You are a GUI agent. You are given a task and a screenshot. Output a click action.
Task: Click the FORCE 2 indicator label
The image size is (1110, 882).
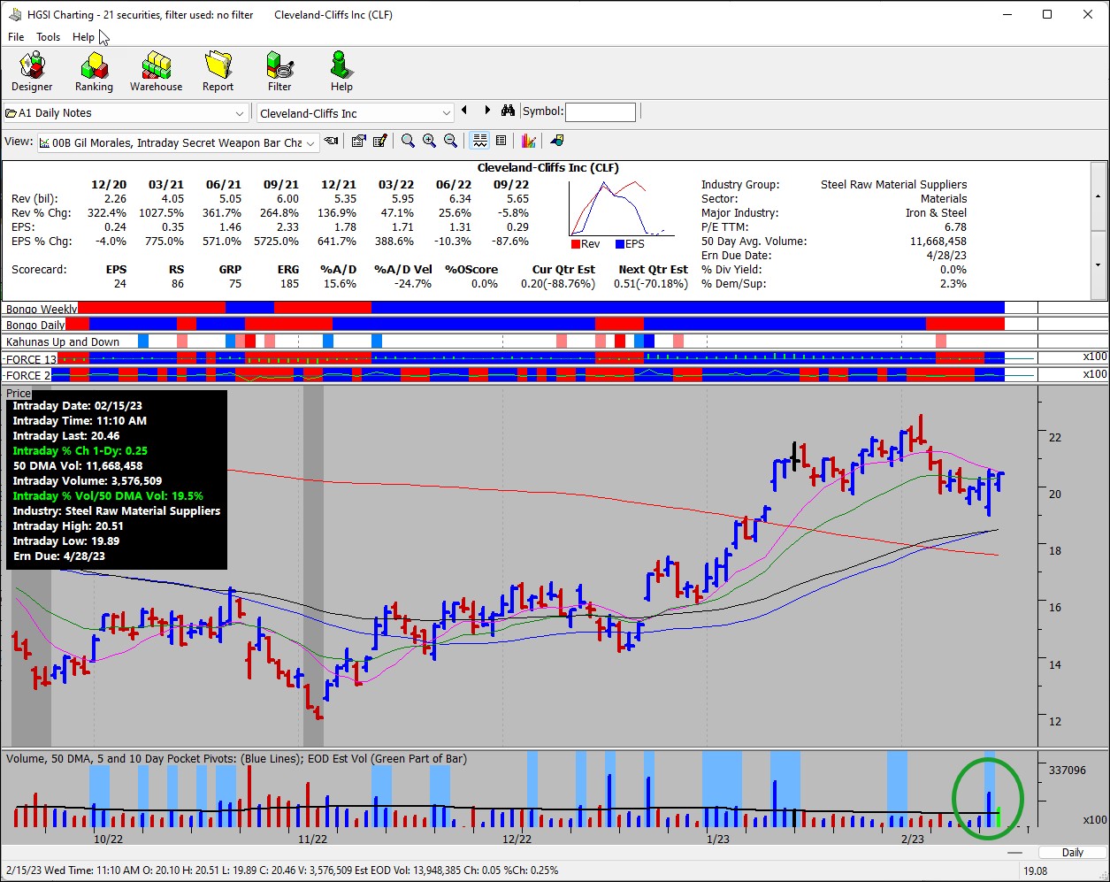[x=27, y=375]
